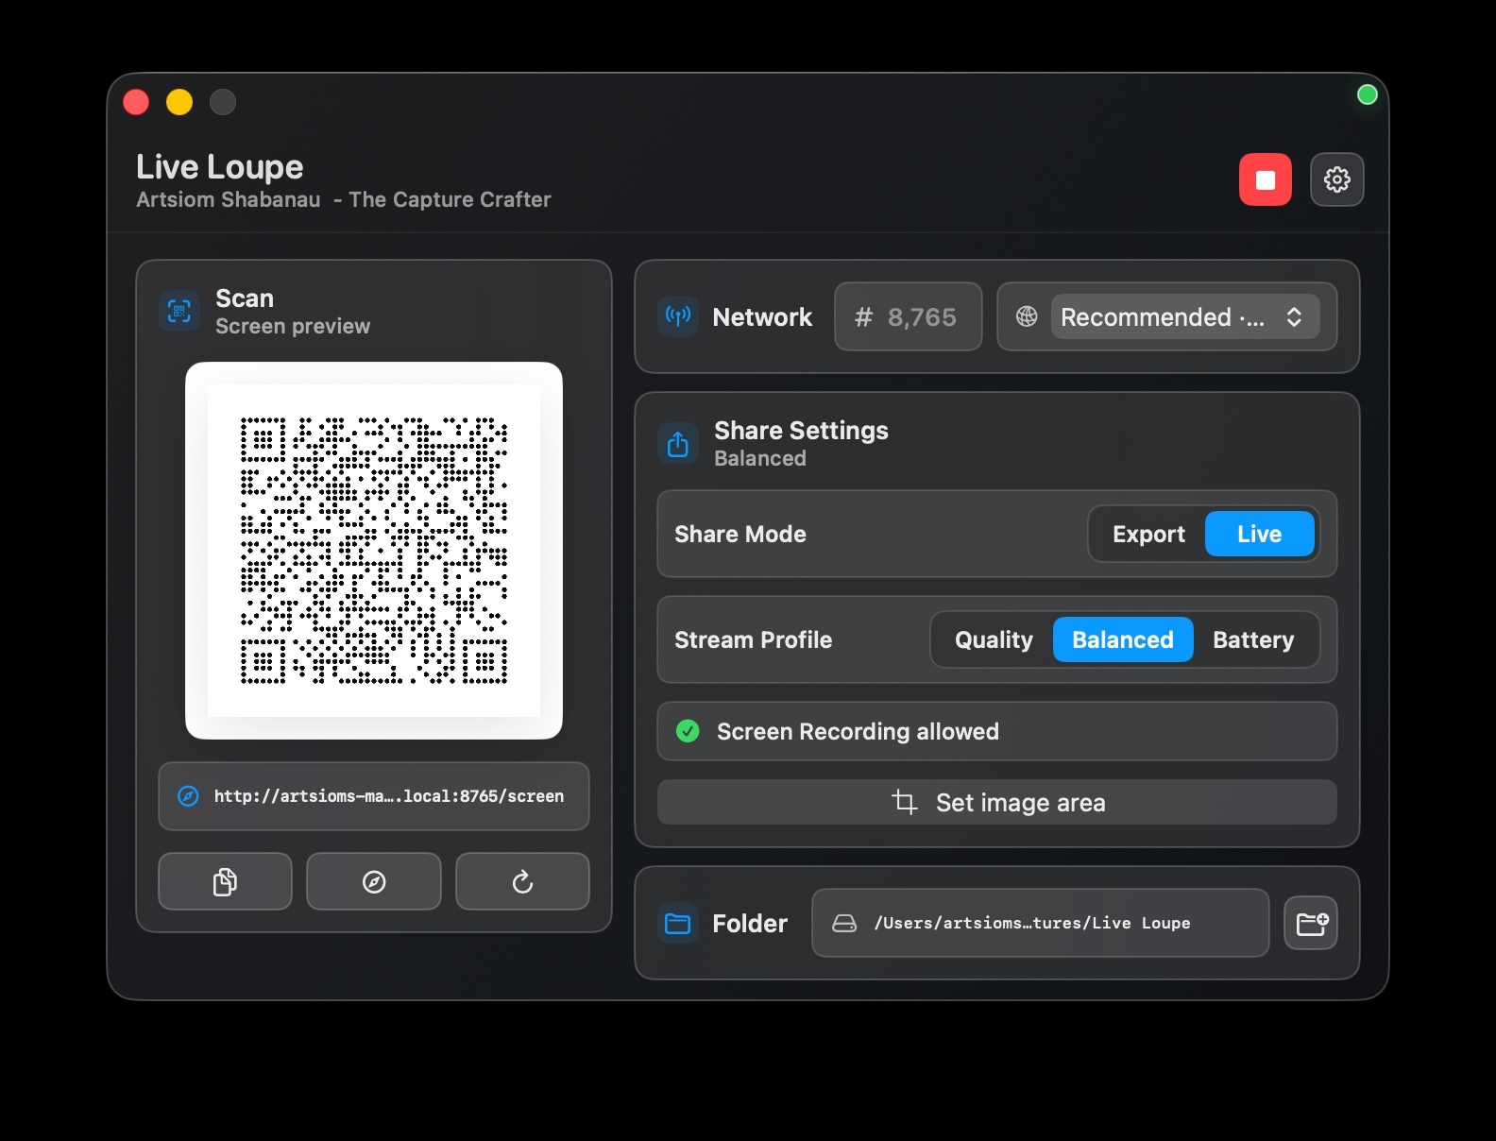Copy the URL with the clipboard icon button
This screenshot has height=1141, width=1496.
click(x=225, y=881)
